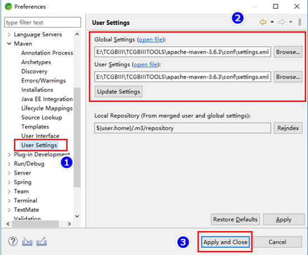Image resolution: width=308 pixels, height=255 pixels.
Task: Click the tree scroll up arrow
Action: 77,34
